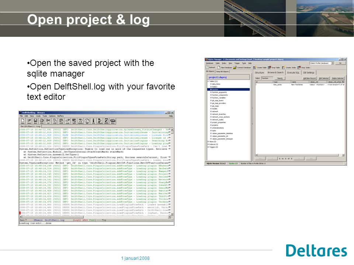354x265 pixels.
Task: Click the Print icon in XEmacs toolbar
Action: [x=42, y=121]
